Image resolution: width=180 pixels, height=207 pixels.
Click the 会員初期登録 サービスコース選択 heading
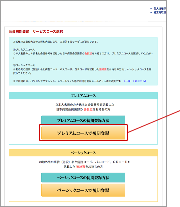coord(36,32)
